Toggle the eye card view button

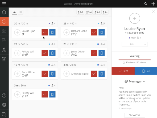pyautogui.click(x=14, y=12)
